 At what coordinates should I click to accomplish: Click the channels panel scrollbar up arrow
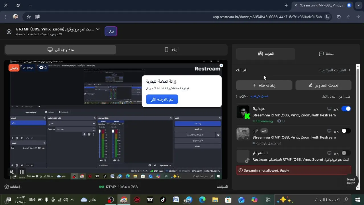358,66
